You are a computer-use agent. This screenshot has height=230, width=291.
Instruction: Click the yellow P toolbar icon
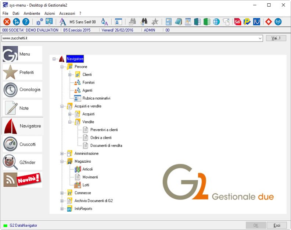tap(247, 22)
